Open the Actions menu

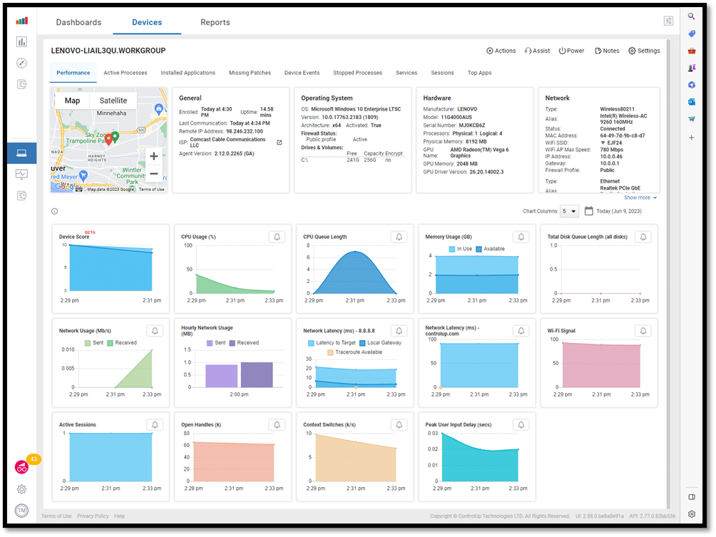click(501, 51)
